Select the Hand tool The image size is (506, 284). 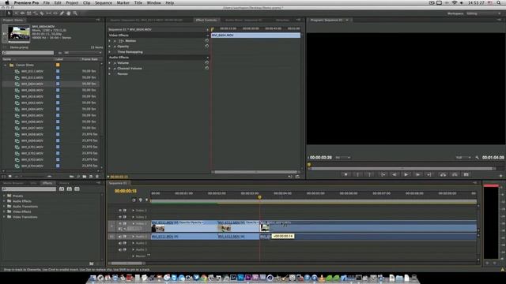[69, 13]
